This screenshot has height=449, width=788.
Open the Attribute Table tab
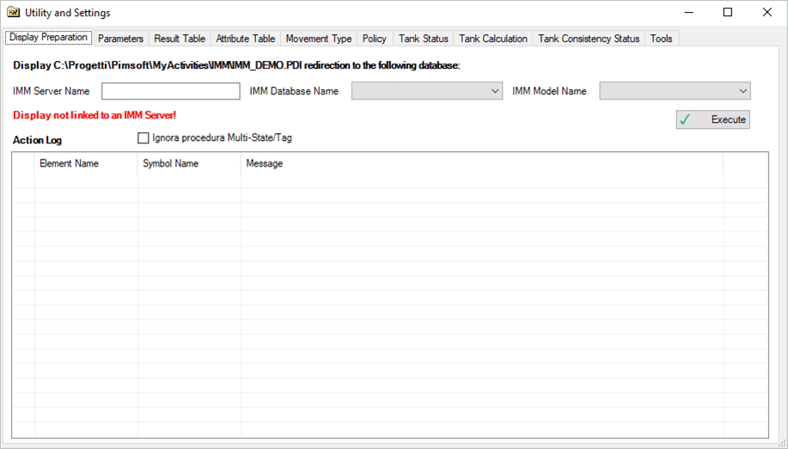pyautogui.click(x=245, y=39)
